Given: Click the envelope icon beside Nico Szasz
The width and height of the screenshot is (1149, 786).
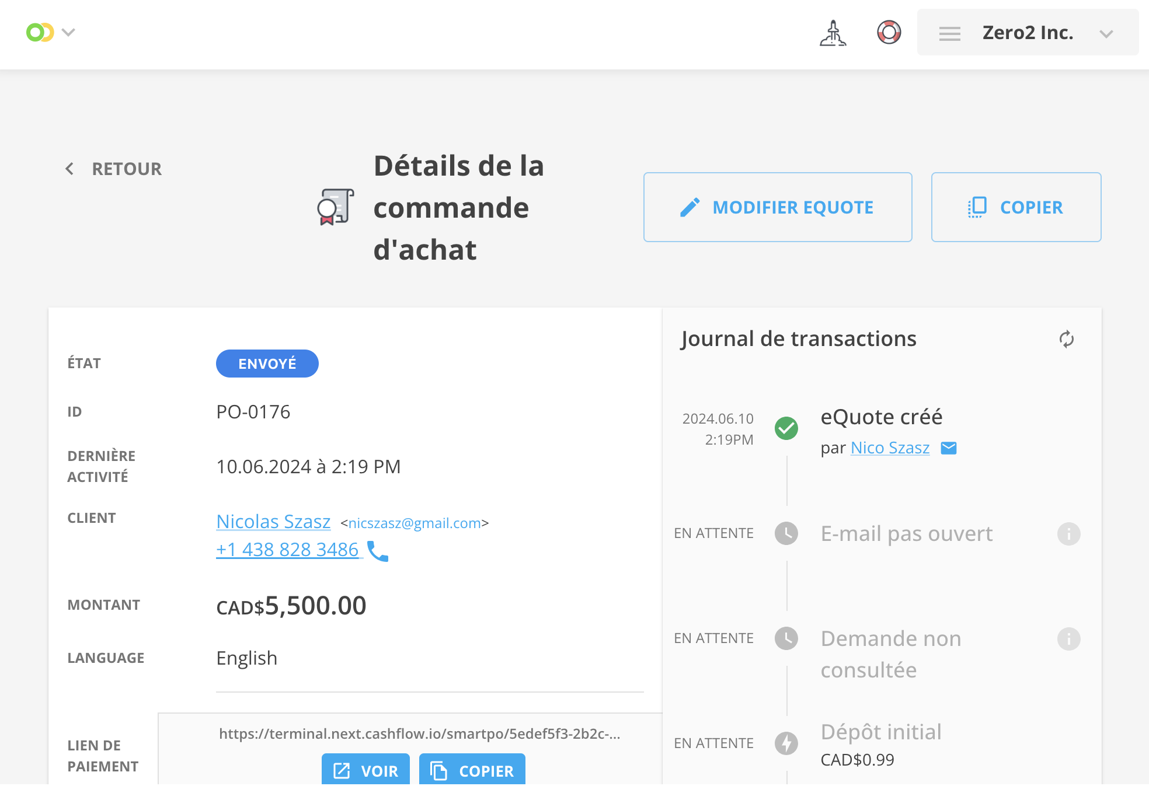Looking at the screenshot, I should [x=949, y=448].
